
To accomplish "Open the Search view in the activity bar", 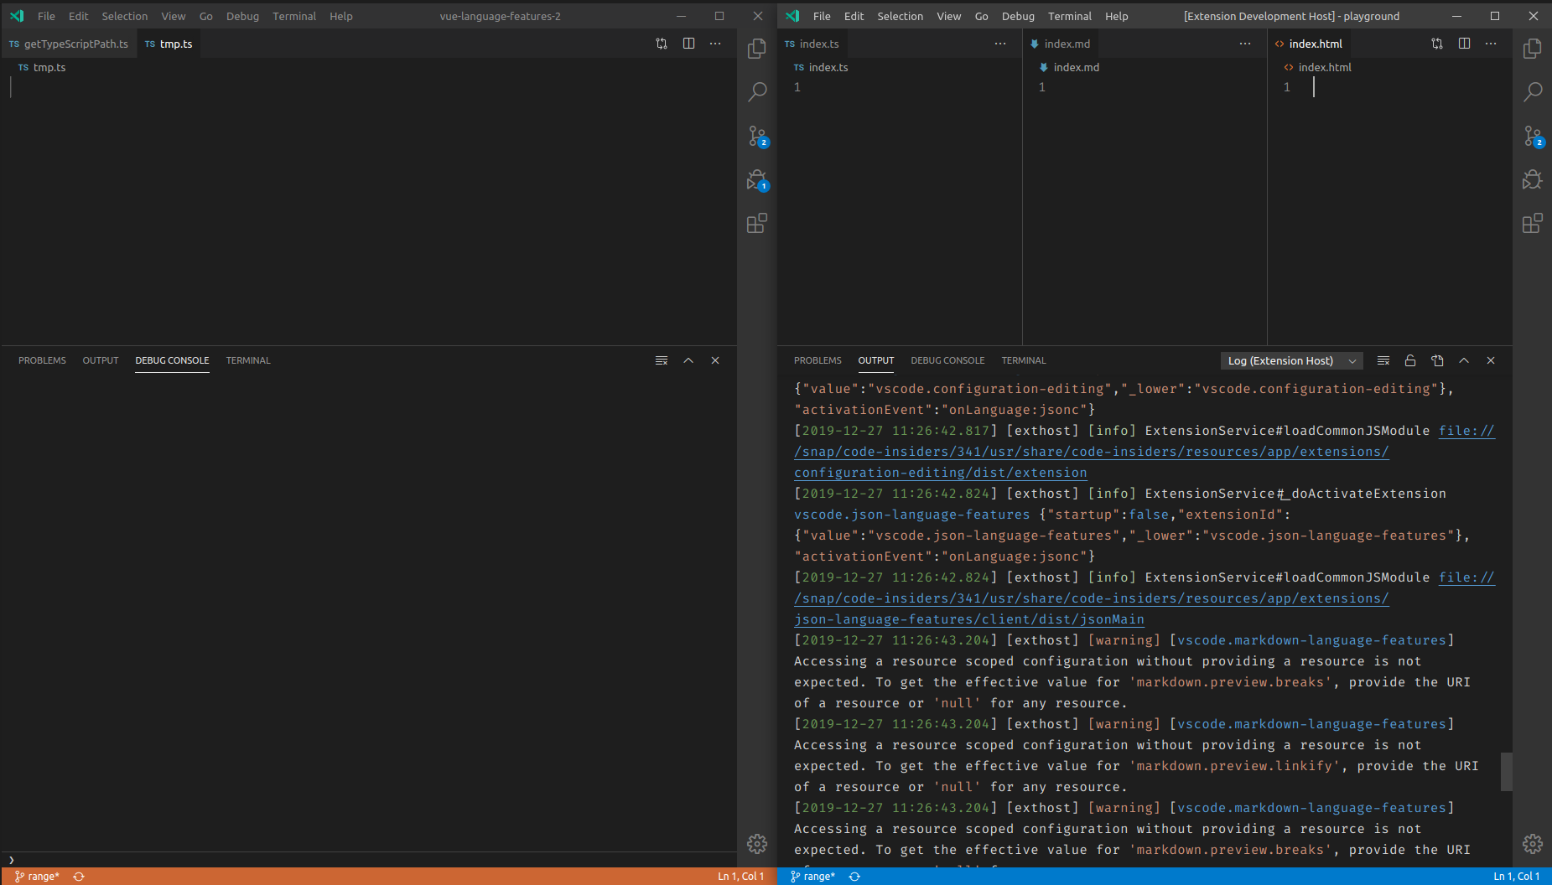I will 757,91.
